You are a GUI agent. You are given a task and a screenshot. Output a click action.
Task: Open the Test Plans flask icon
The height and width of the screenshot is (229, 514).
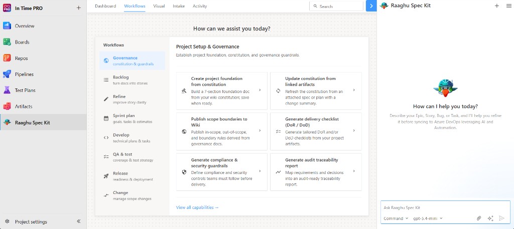point(7,90)
